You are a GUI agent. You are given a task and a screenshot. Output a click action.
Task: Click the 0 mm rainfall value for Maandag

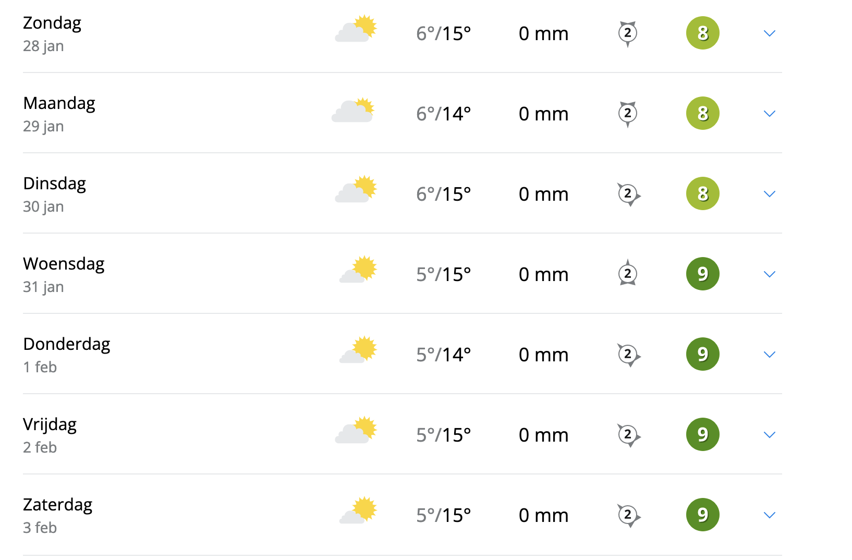(x=544, y=114)
